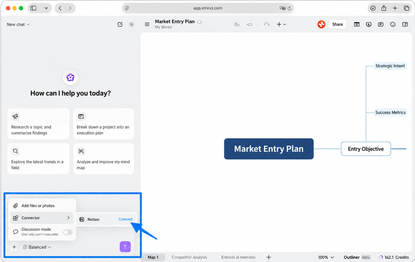
Task: Enable Discussion mode toggle
Action: click(x=68, y=232)
